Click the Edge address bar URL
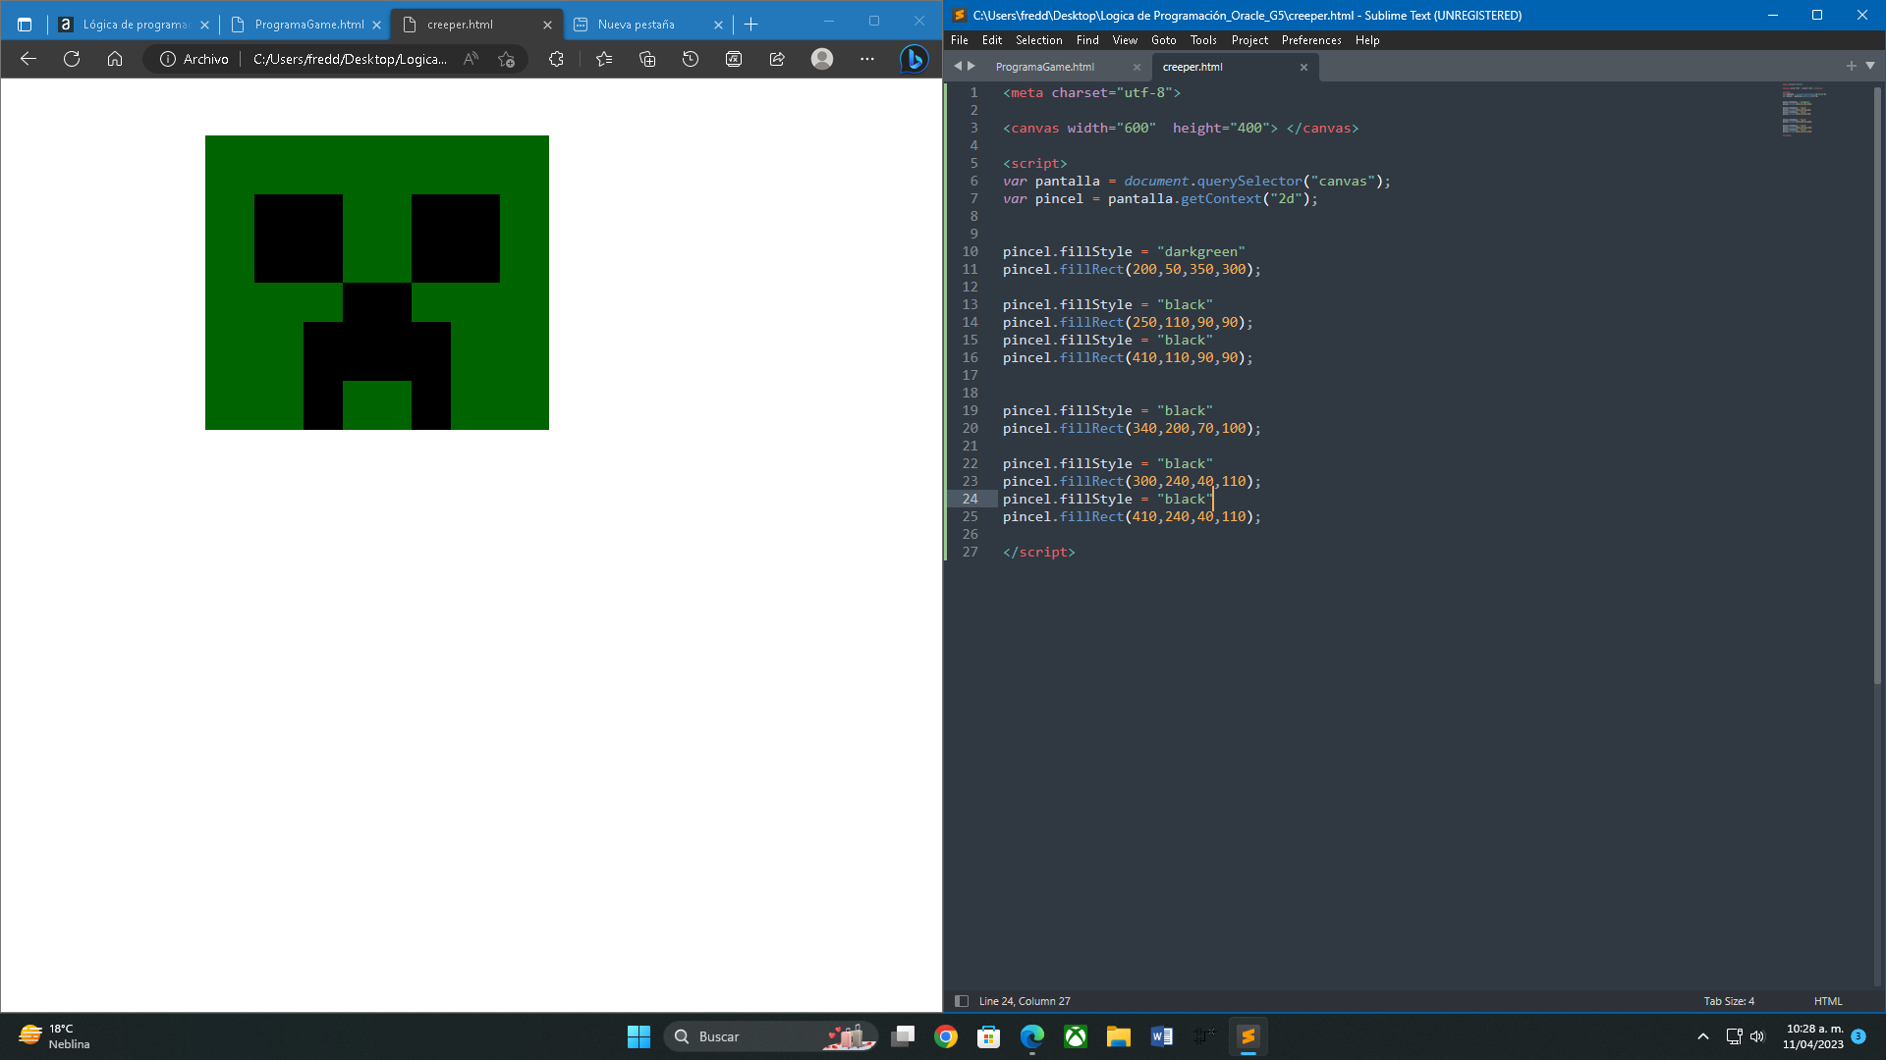This screenshot has height=1060, width=1886. (x=350, y=59)
